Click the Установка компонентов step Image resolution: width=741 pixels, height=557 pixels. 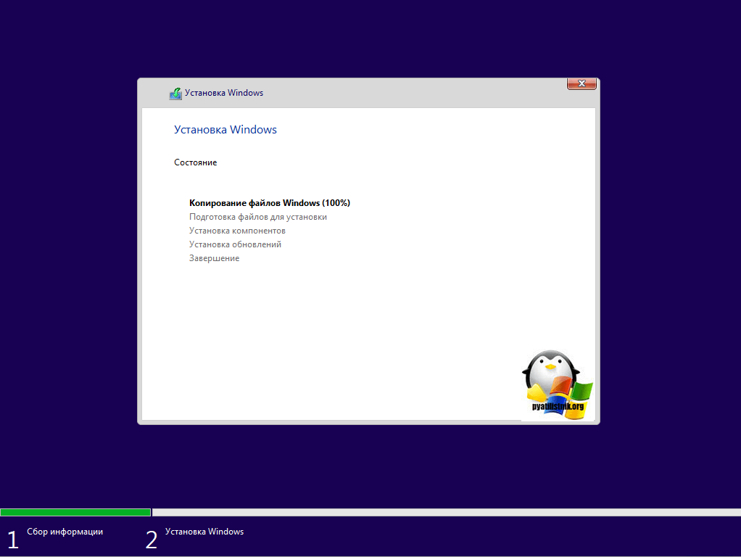237,231
